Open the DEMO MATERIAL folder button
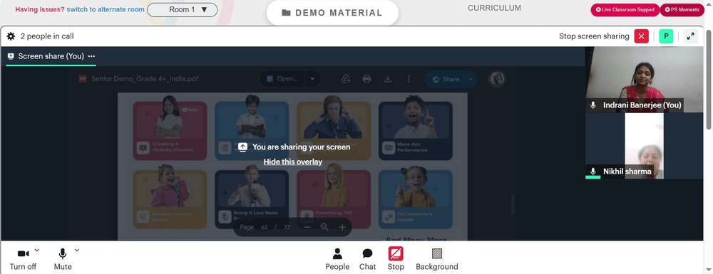 pyautogui.click(x=332, y=13)
